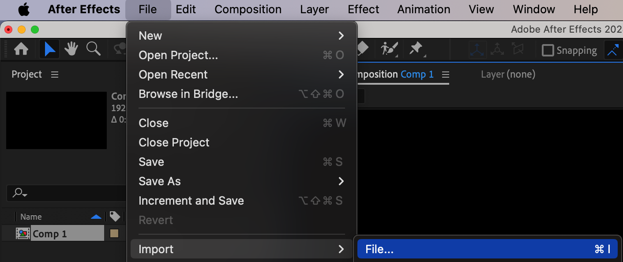Screen dimensions: 623x262
Task: Select the Roto Brush tool
Action: 389,49
